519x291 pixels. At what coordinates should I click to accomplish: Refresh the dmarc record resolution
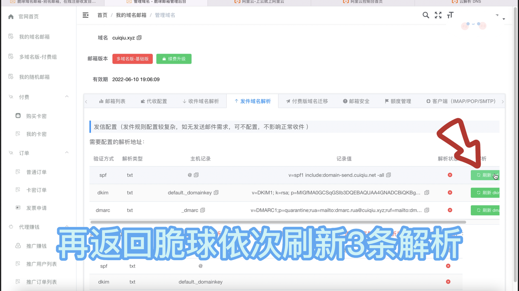(x=485, y=210)
